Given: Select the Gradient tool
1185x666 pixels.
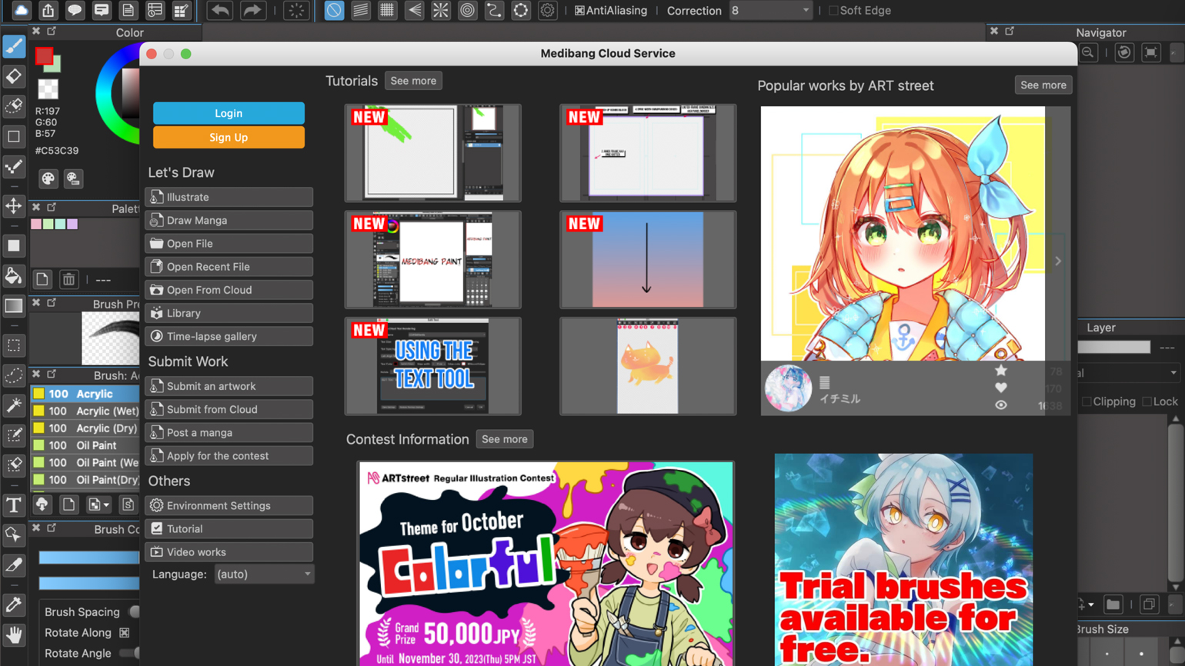Looking at the screenshot, I should point(14,305).
